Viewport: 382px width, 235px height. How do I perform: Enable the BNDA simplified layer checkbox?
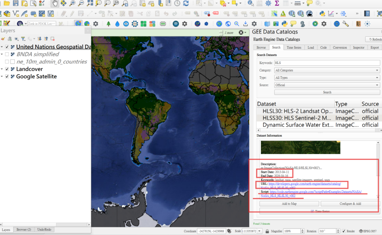pos(7,54)
